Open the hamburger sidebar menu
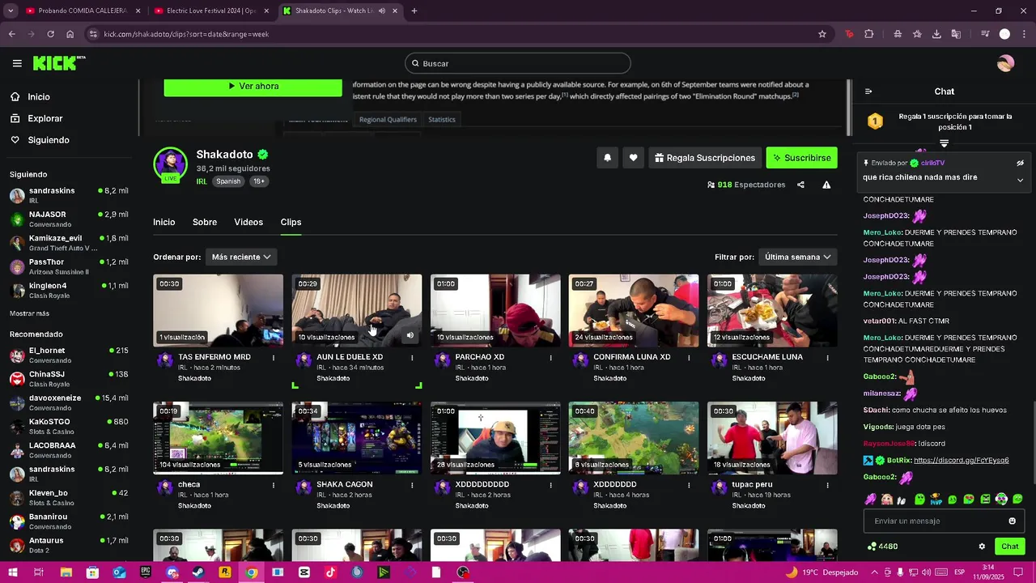The image size is (1036, 583). 17,63
